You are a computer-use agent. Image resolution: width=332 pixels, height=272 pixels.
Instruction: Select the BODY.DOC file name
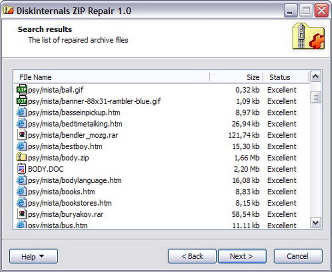click(x=46, y=169)
